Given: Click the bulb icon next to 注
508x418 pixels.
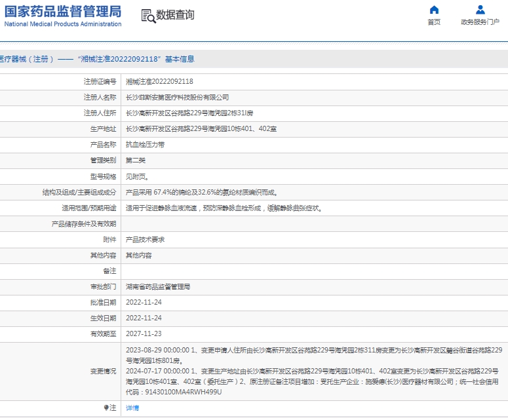Looking at the screenshot, I should 106,408.
